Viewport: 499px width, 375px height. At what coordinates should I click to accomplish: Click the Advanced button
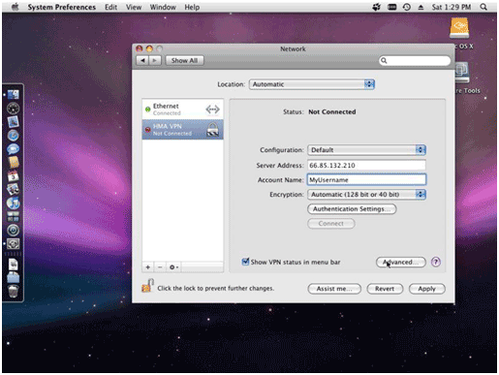401,262
